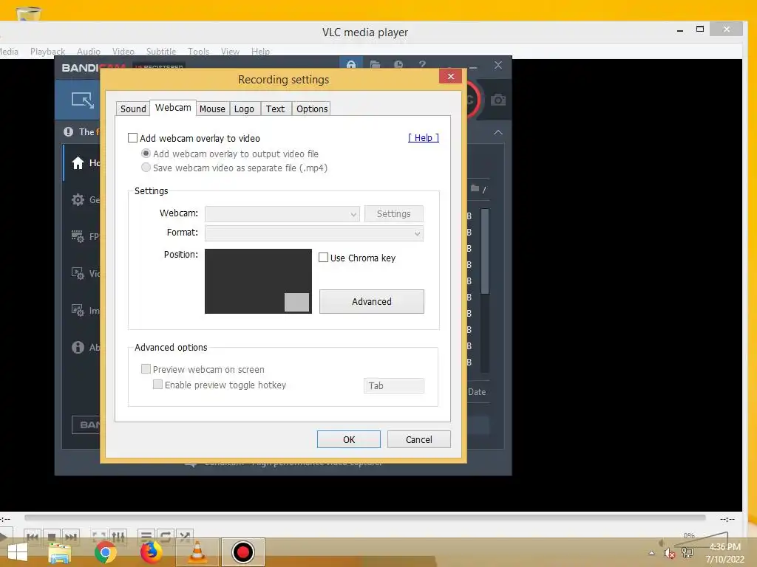Viewport: 757px width, 567px height.
Task: Switch to Bandicam in taskbar
Action: pos(242,552)
